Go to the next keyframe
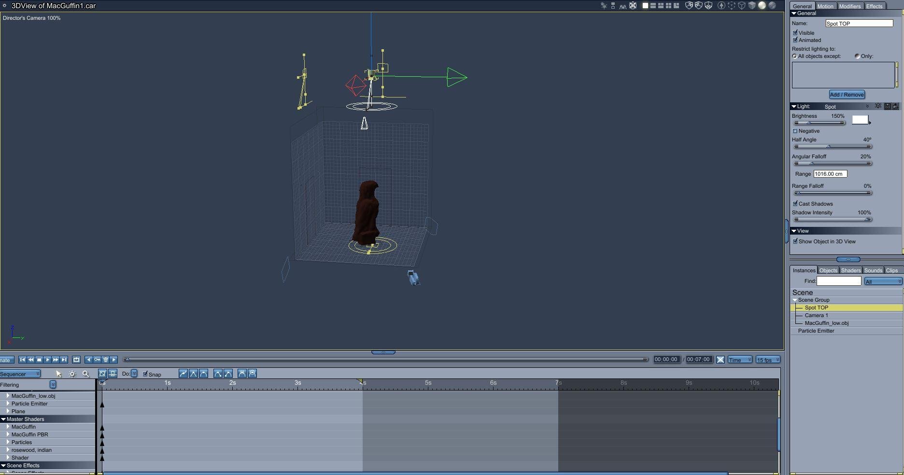This screenshot has width=904, height=475. click(x=114, y=360)
